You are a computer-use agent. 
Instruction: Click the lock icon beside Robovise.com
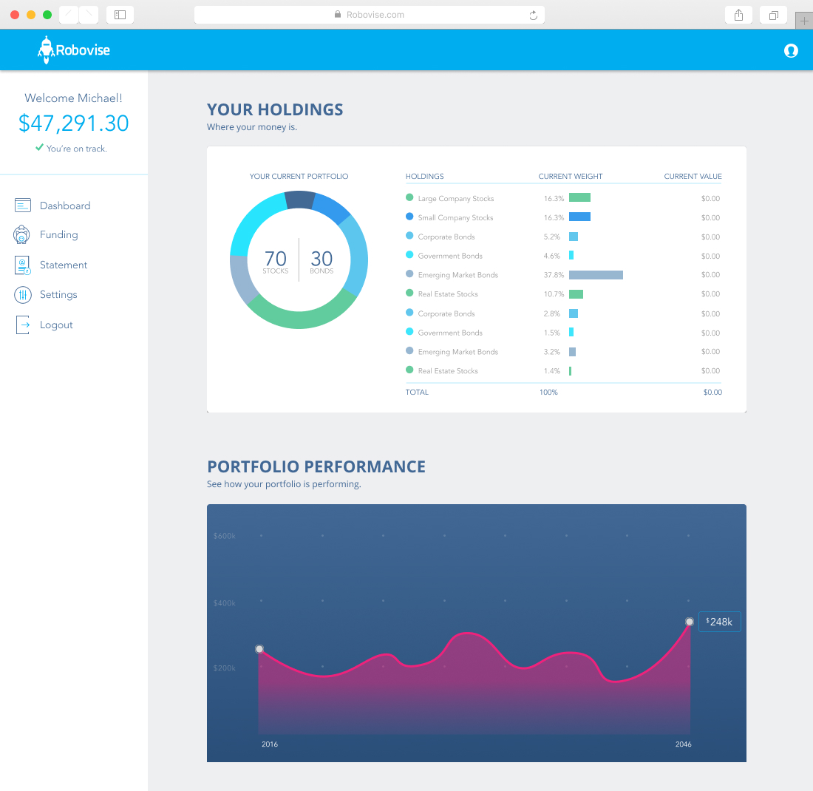click(338, 15)
